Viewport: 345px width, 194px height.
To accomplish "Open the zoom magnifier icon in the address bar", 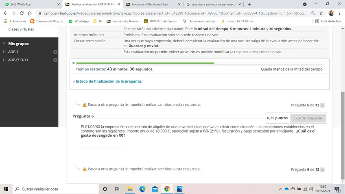I will click(313, 13).
